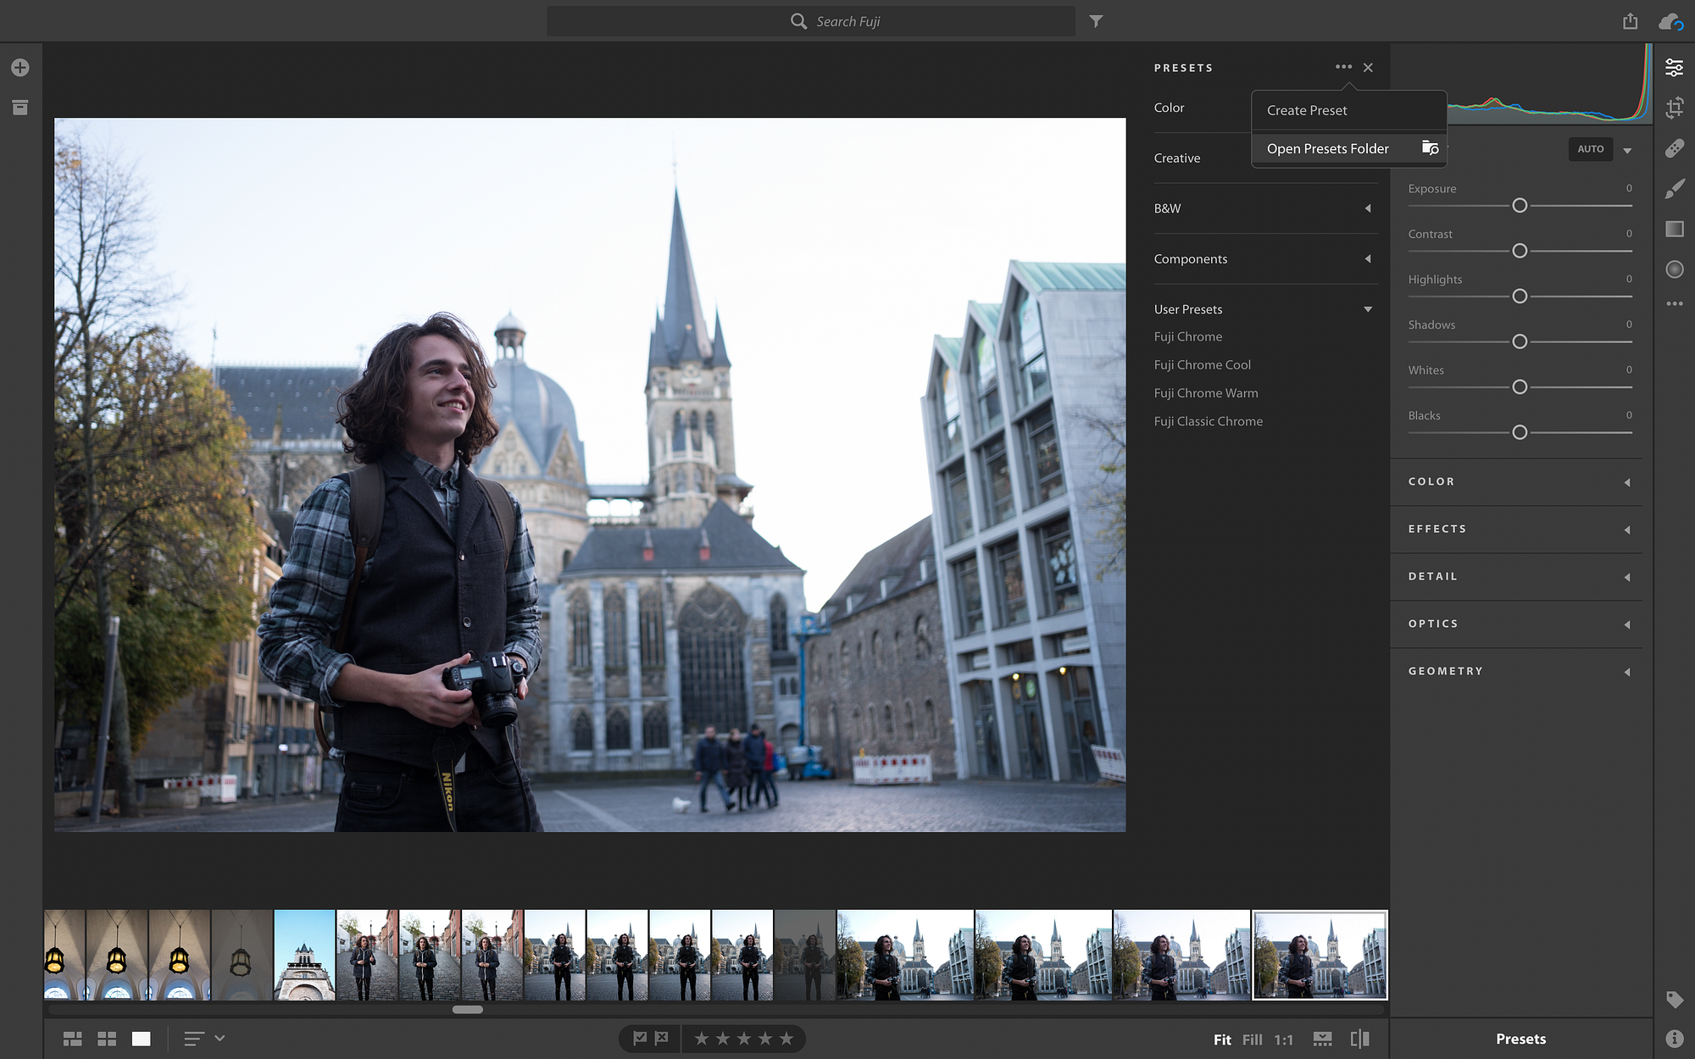Click the Add Photos plus icon
The width and height of the screenshot is (1695, 1059).
(20, 68)
